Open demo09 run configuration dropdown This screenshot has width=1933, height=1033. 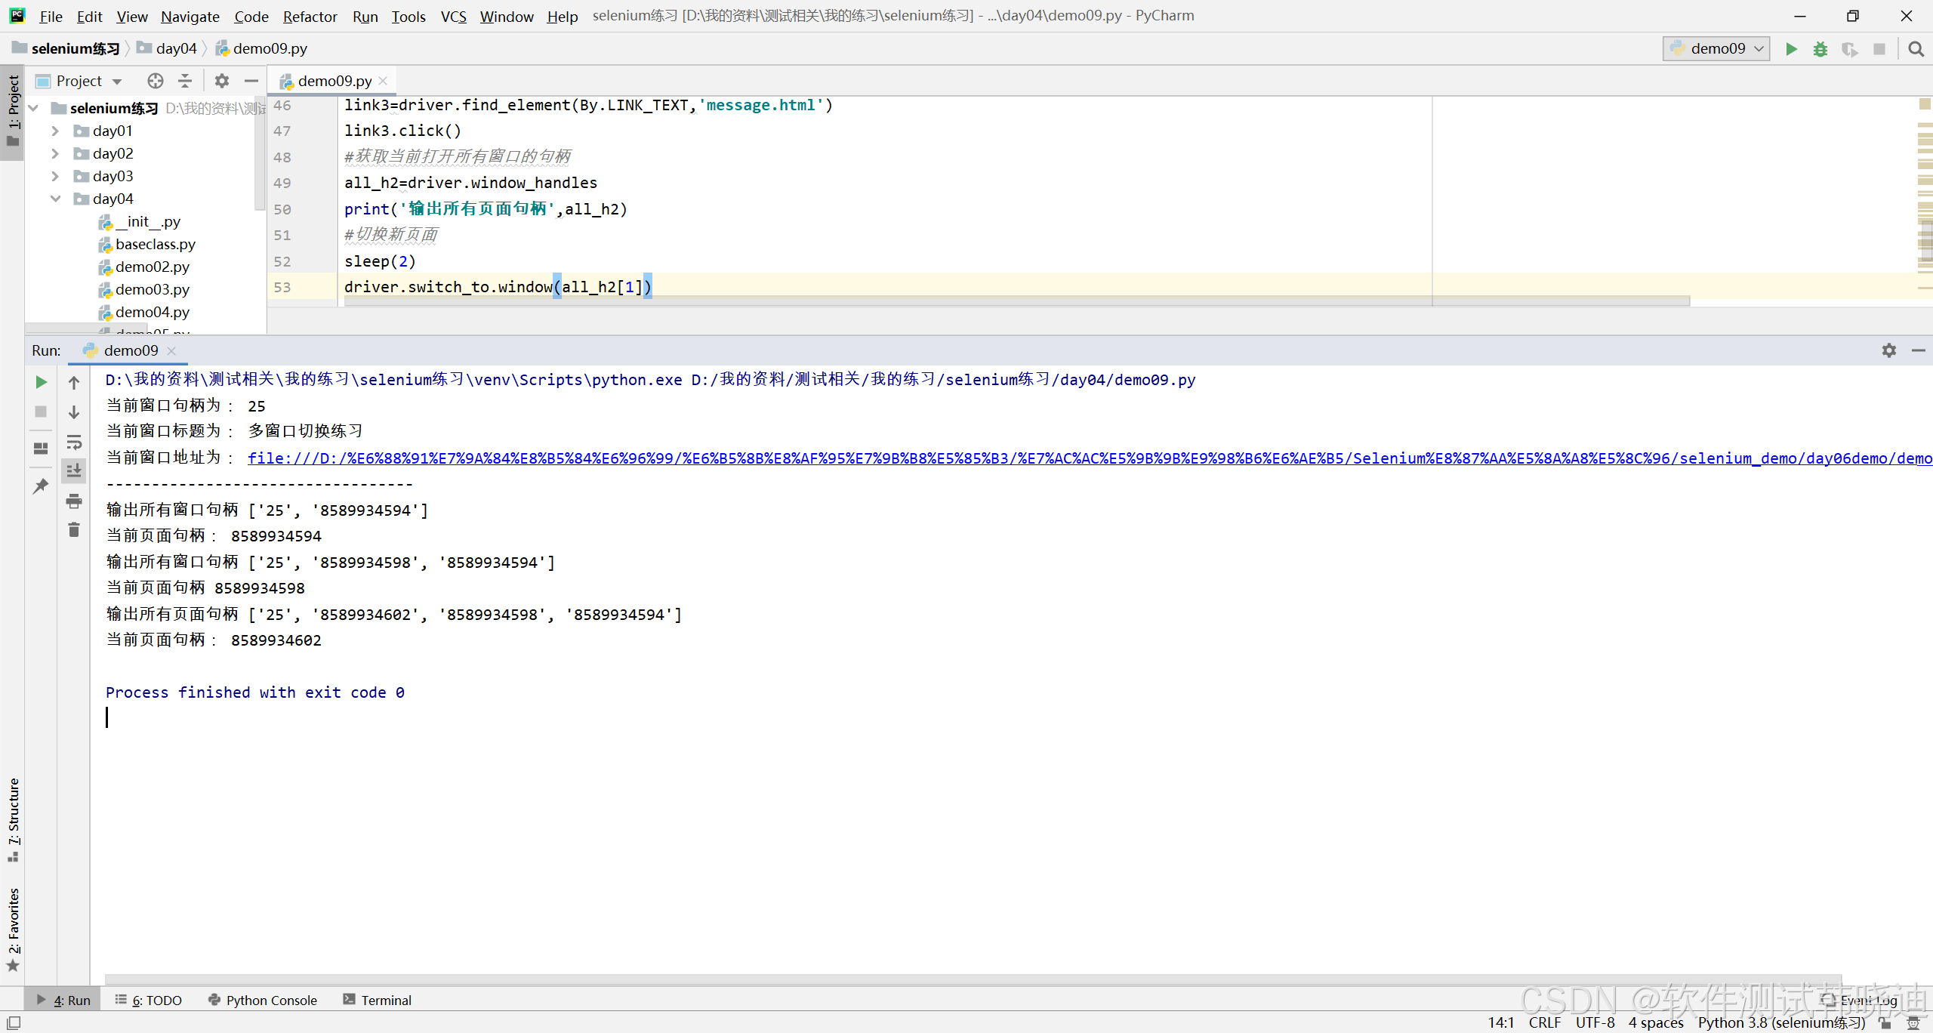tap(1716, 49)
